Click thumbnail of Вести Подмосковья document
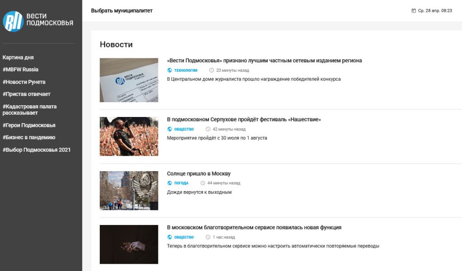Image resolution: width=462 pixels, height=271 pixels. (129, 80)
